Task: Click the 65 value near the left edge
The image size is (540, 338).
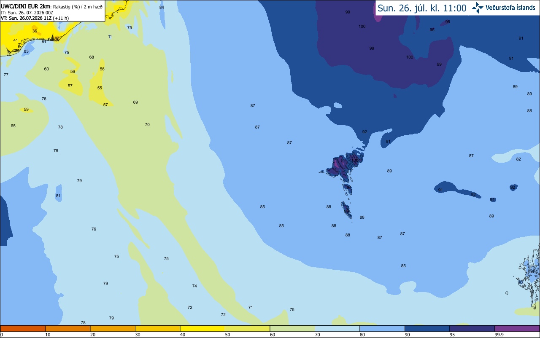Action: (x=13, y=126)
